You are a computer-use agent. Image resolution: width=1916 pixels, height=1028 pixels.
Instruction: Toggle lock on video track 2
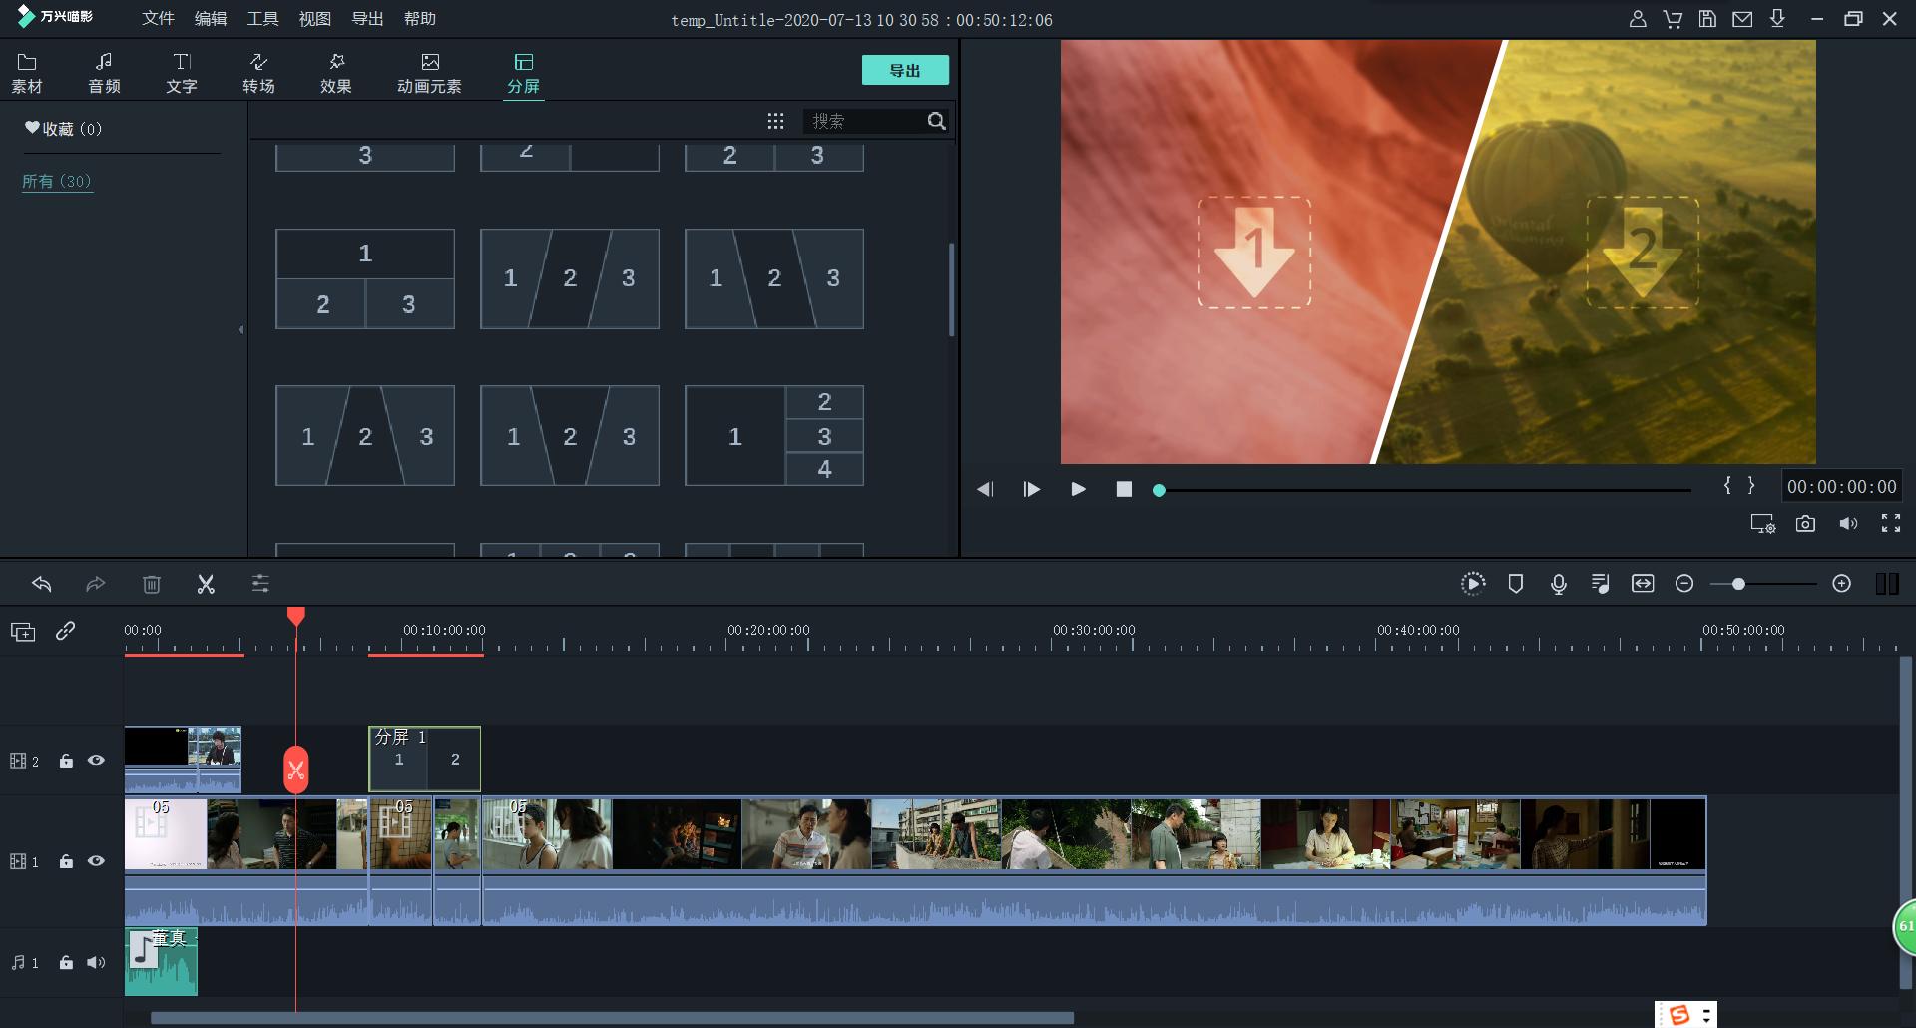[66, 761]
